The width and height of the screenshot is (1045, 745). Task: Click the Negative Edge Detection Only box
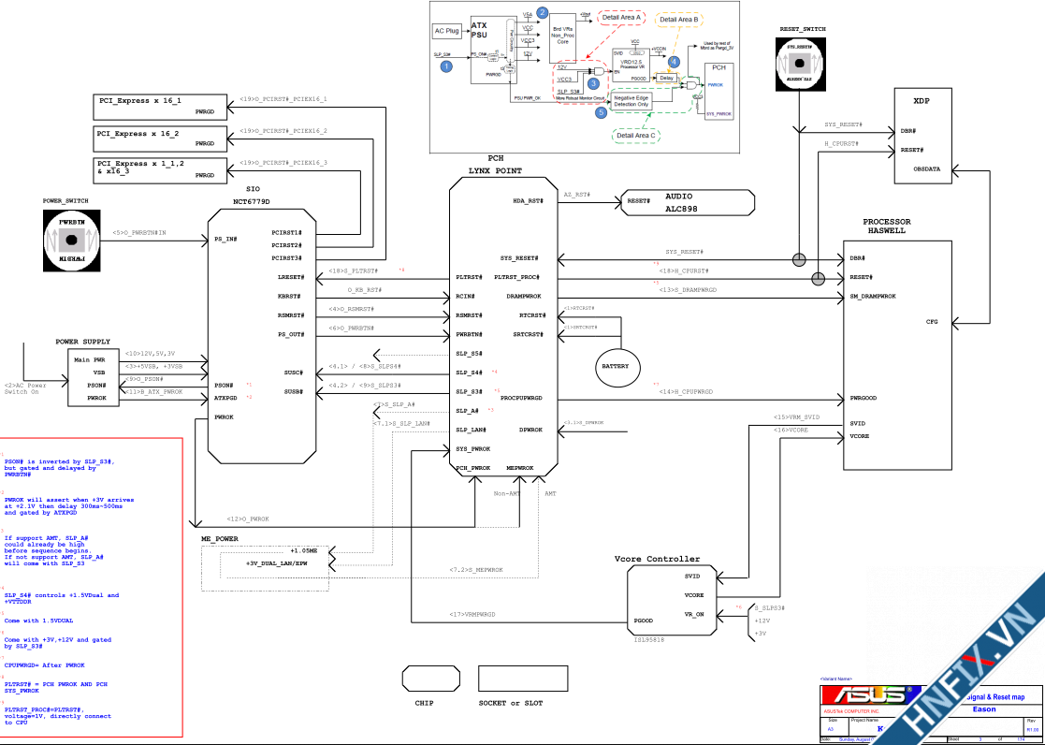pyautogui.click(x=631, y=100)
